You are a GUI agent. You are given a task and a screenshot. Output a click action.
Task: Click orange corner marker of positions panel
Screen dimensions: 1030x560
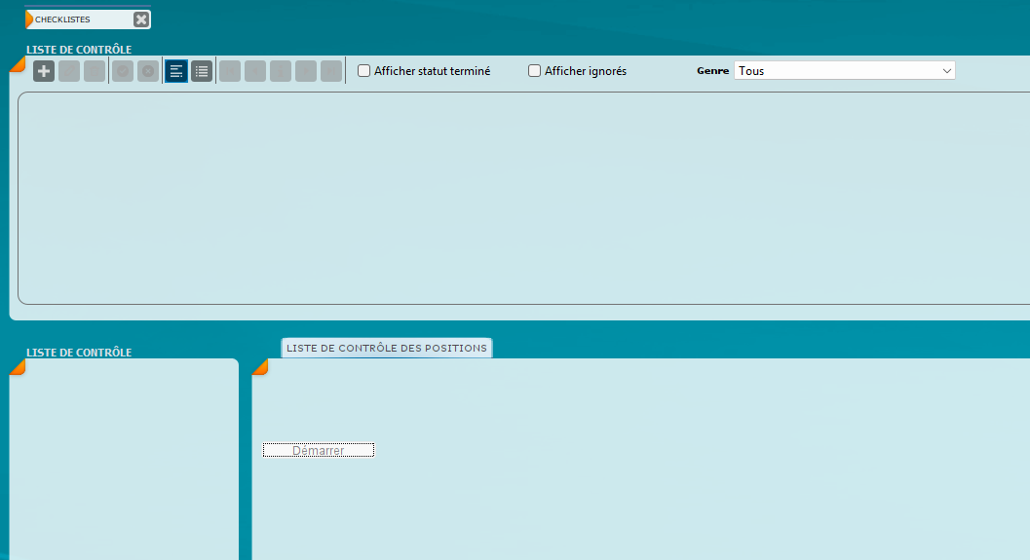click(x=260, y=367)
